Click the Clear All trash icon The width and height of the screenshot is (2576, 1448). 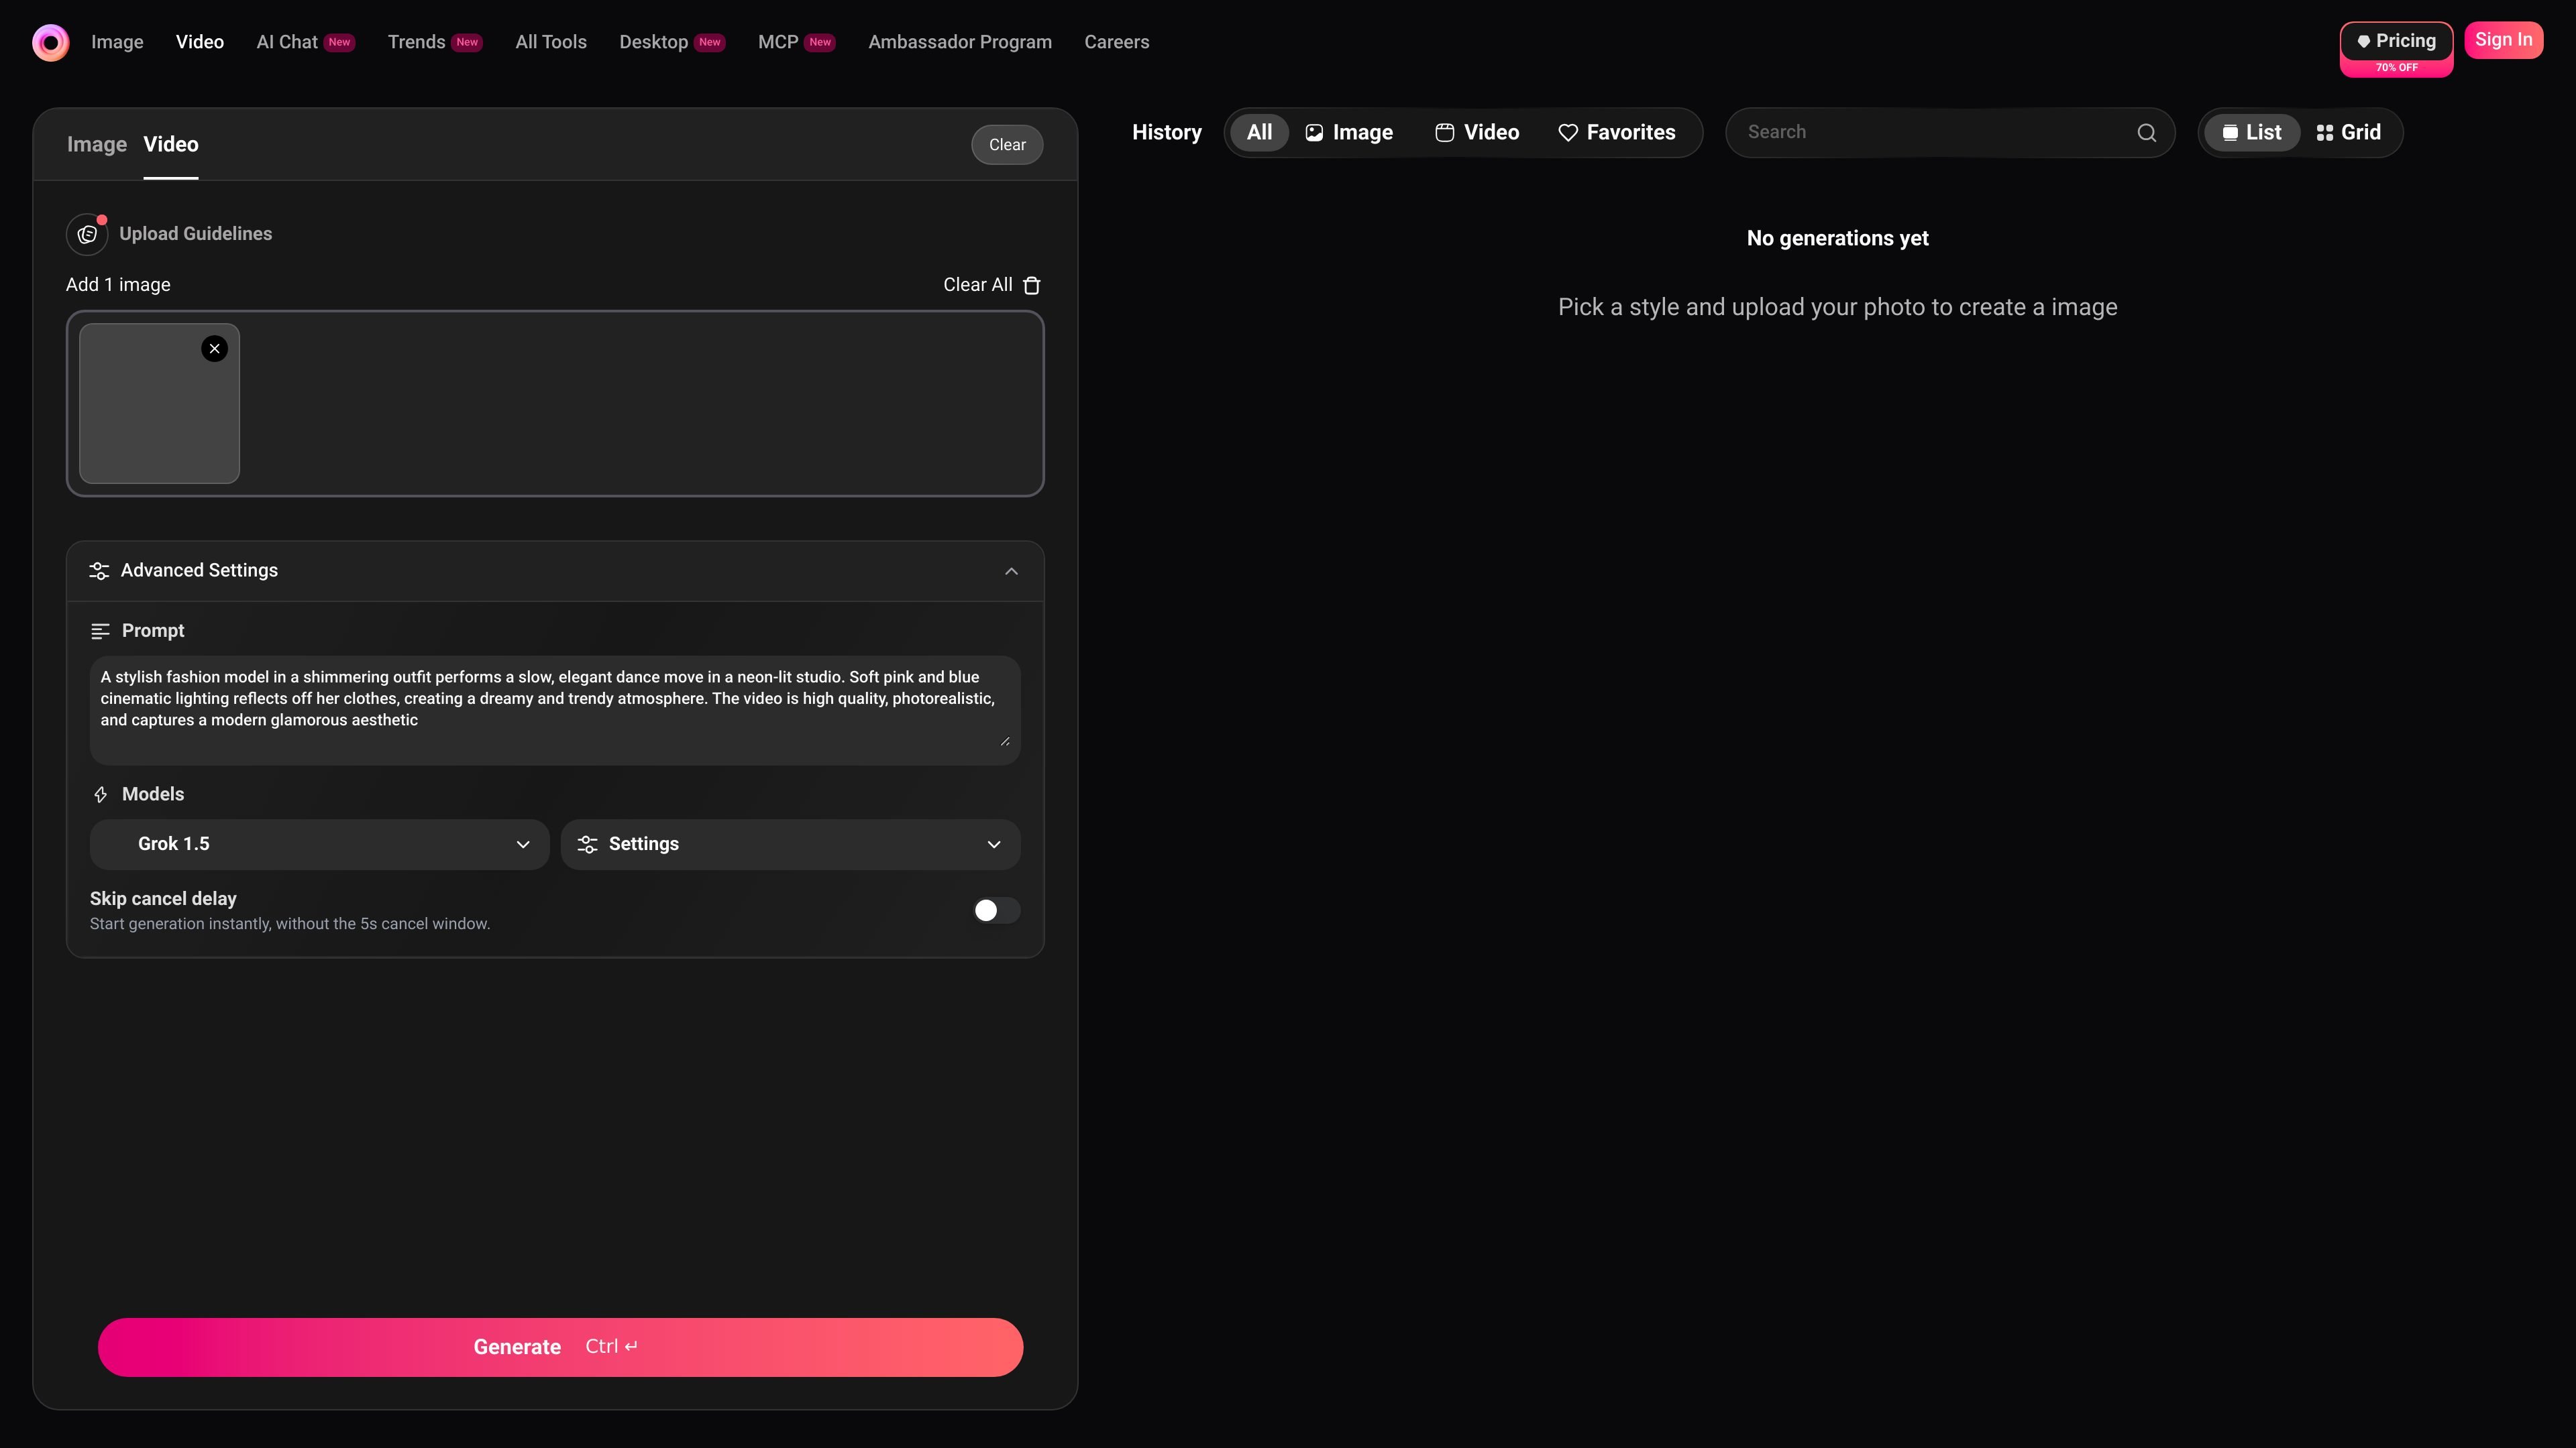(1032, 285)
